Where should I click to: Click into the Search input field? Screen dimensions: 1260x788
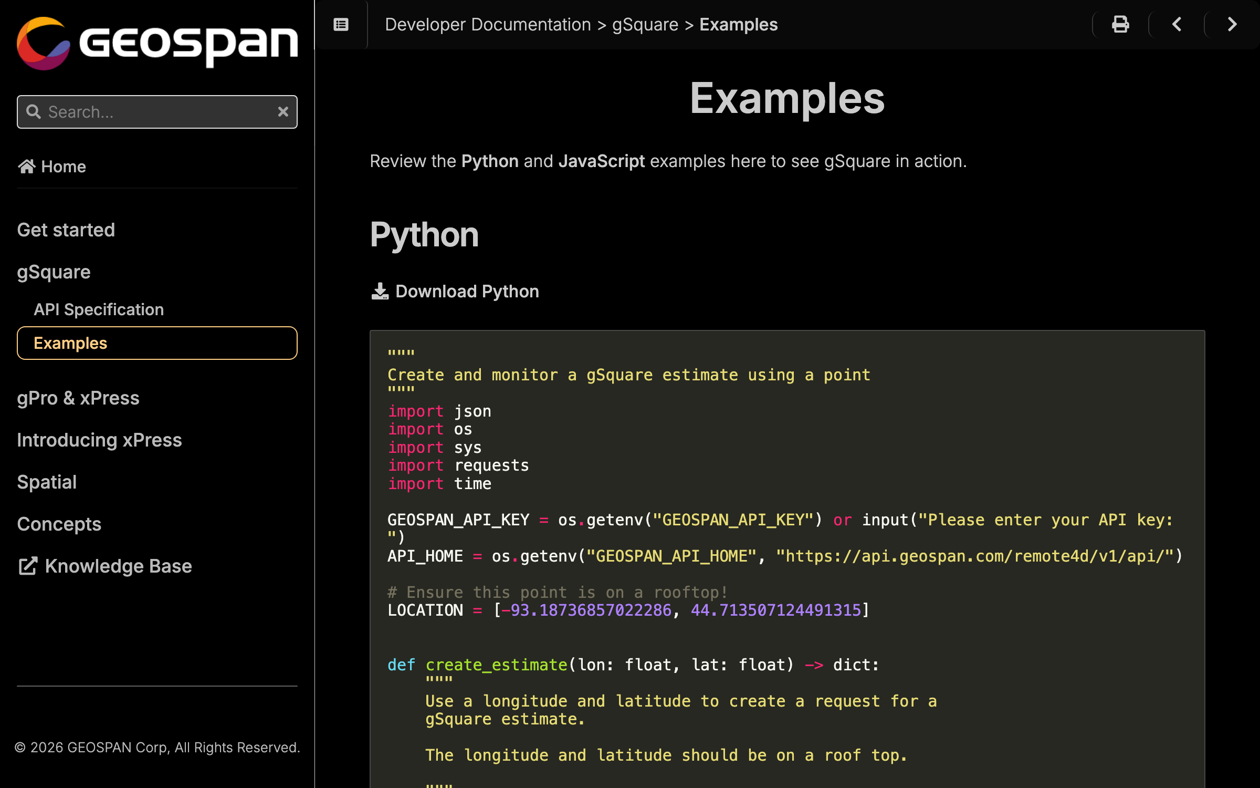click(x=157, y=112)
